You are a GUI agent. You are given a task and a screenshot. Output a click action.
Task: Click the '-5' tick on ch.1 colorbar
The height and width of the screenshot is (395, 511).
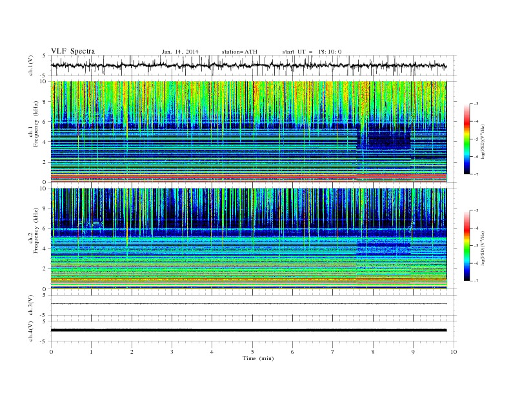tap(476, 139)
